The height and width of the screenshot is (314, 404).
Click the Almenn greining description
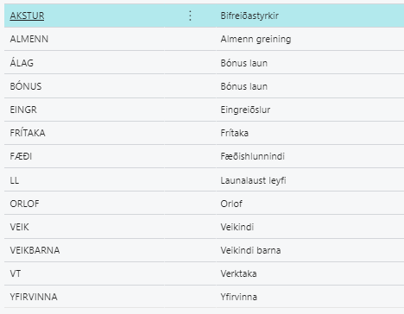click(x=256, y=39)
